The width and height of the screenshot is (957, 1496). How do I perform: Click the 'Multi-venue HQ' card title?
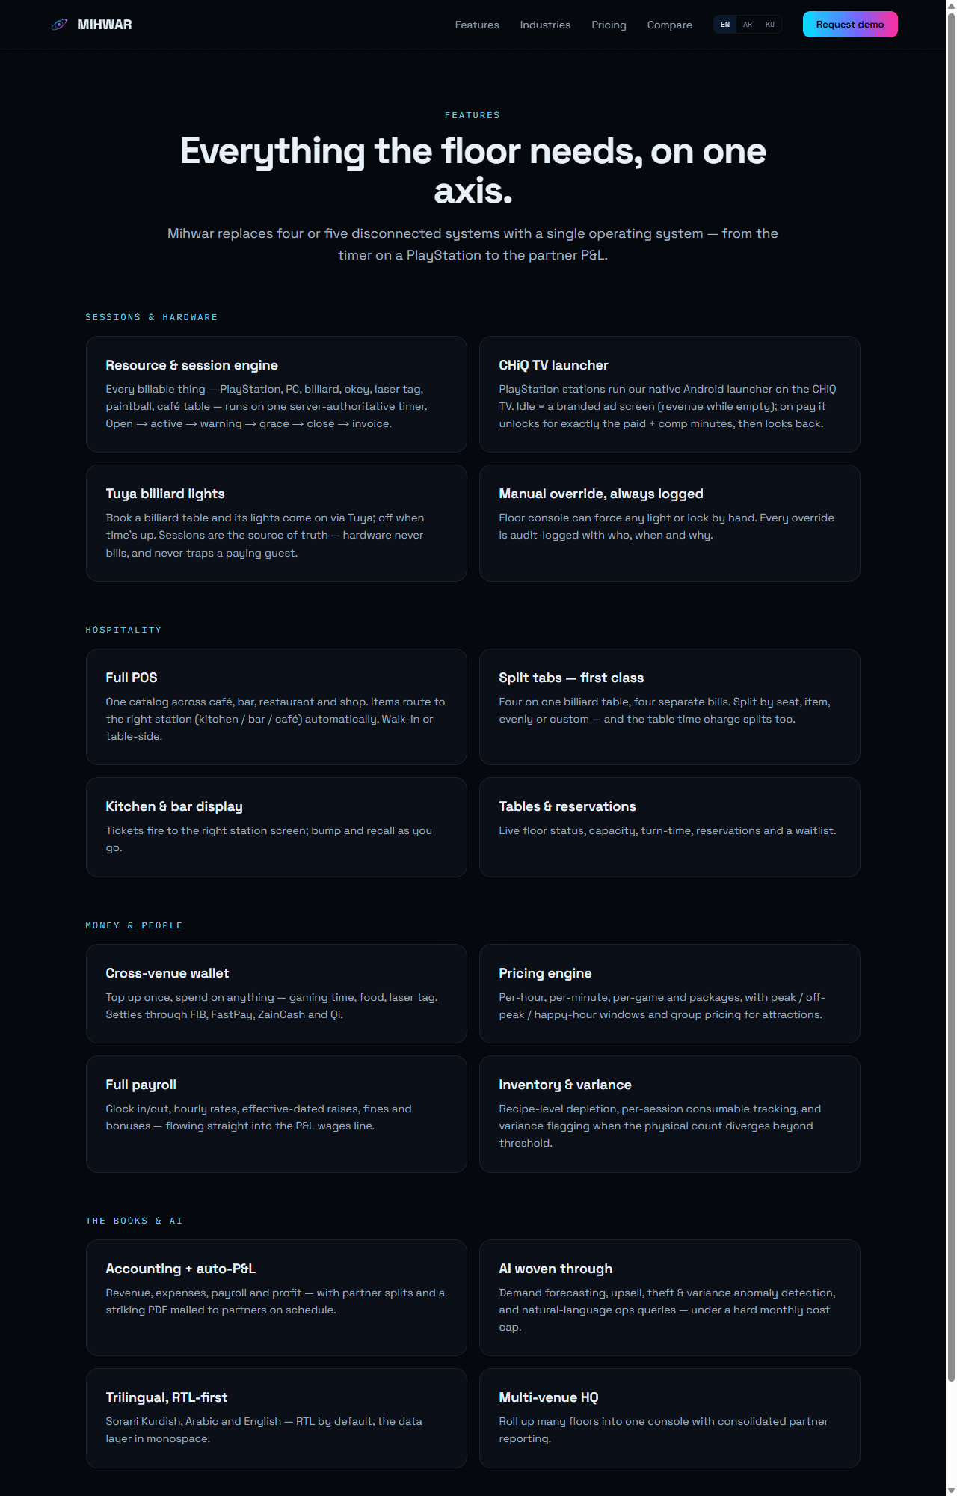click(549, 1397)
